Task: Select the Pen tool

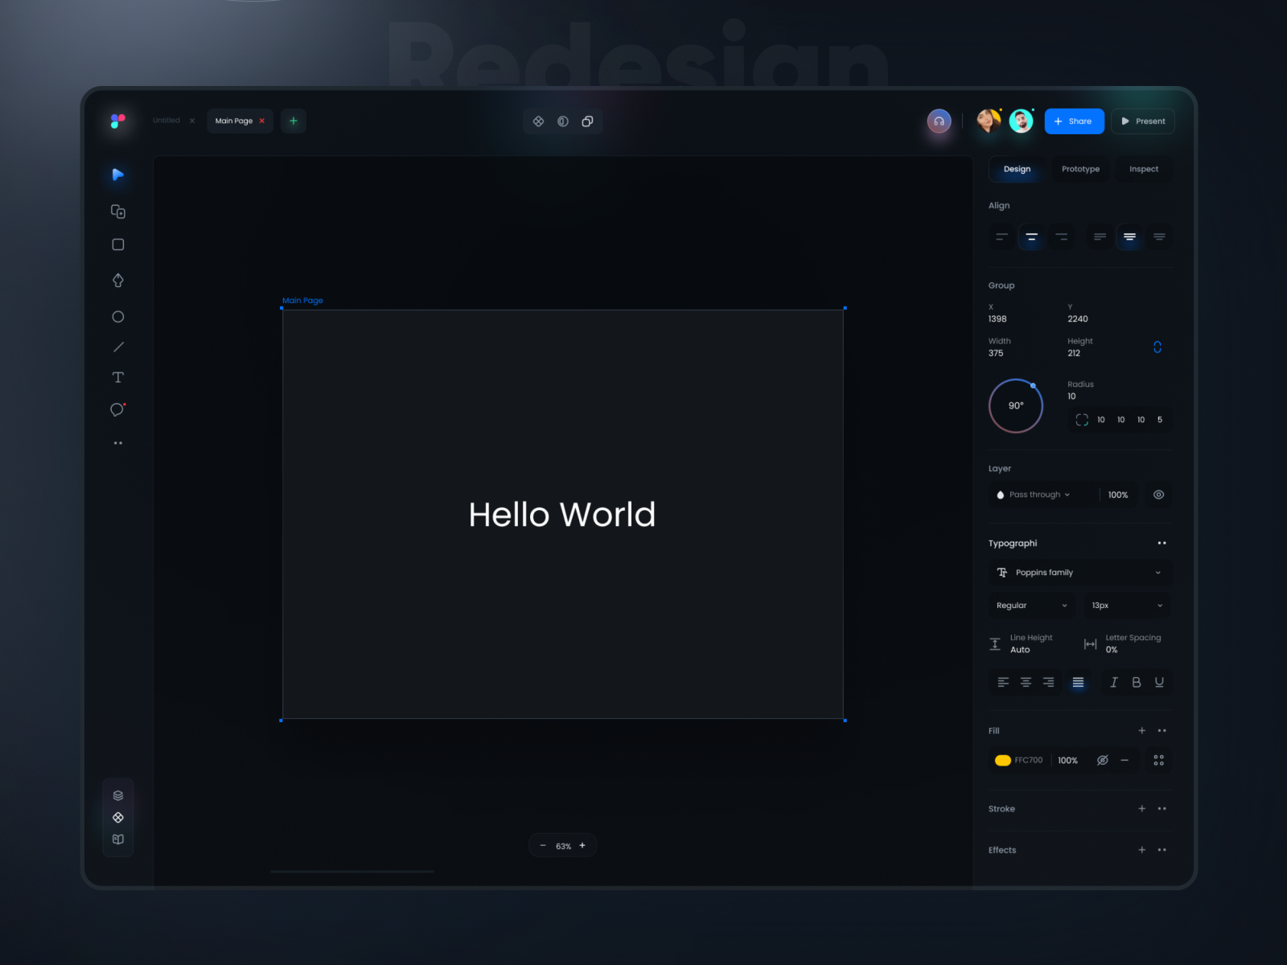Action: 117,280
